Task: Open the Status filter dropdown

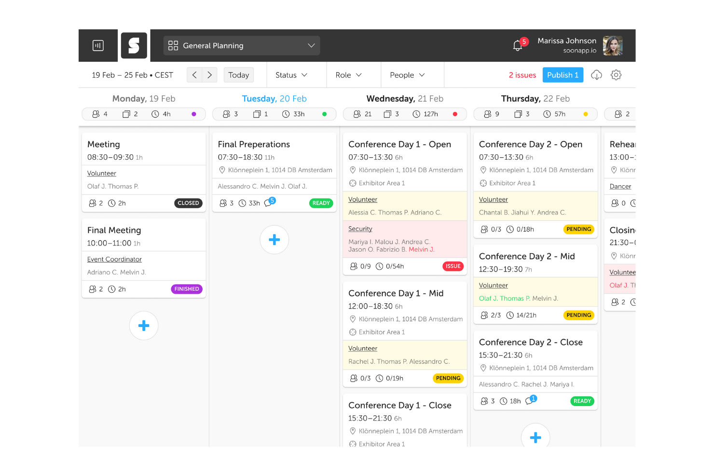Action: [291, 75]
